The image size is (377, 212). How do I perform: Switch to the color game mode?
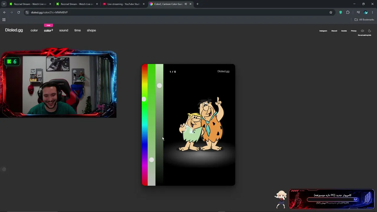(34, 30)
